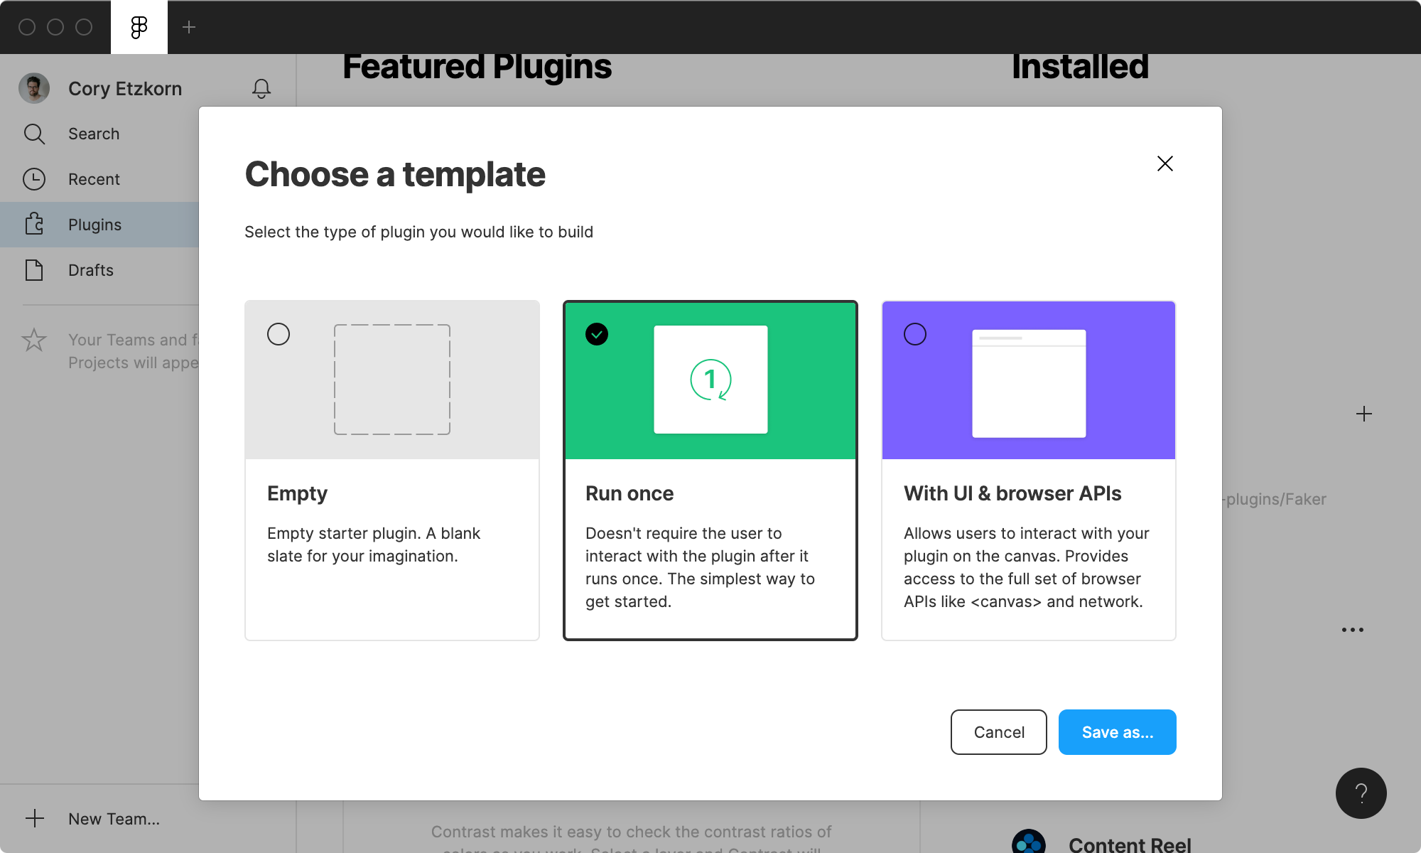1421x853 pixels.
Task: Click the Drafts page icon
Action: tap(34, 270)
